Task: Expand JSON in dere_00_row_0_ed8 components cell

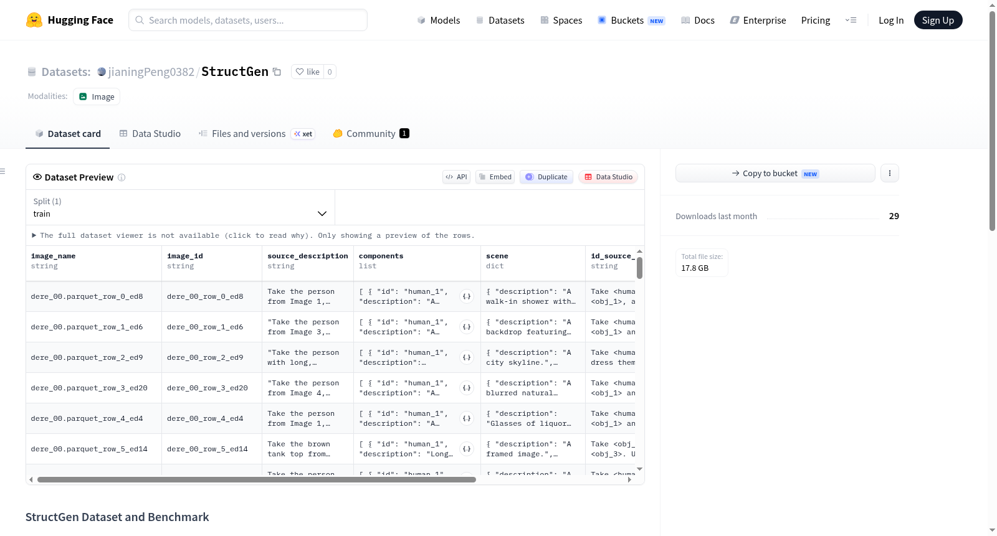Action: [467, 296]
